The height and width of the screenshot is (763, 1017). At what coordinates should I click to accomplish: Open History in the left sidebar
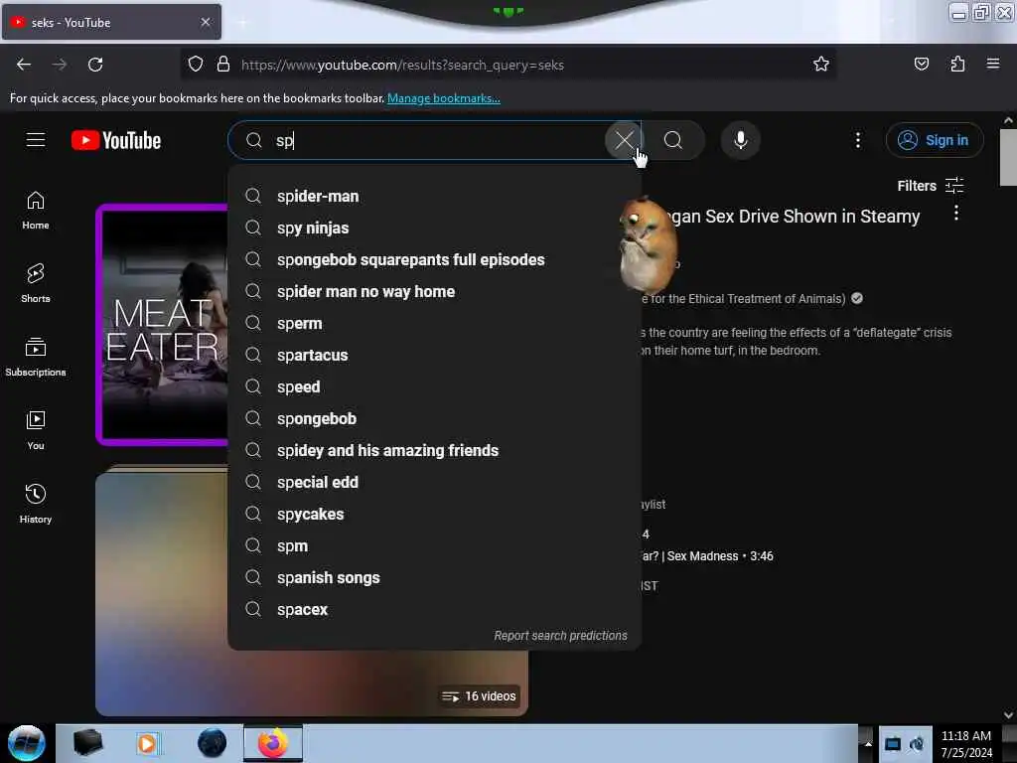[36, 504]
